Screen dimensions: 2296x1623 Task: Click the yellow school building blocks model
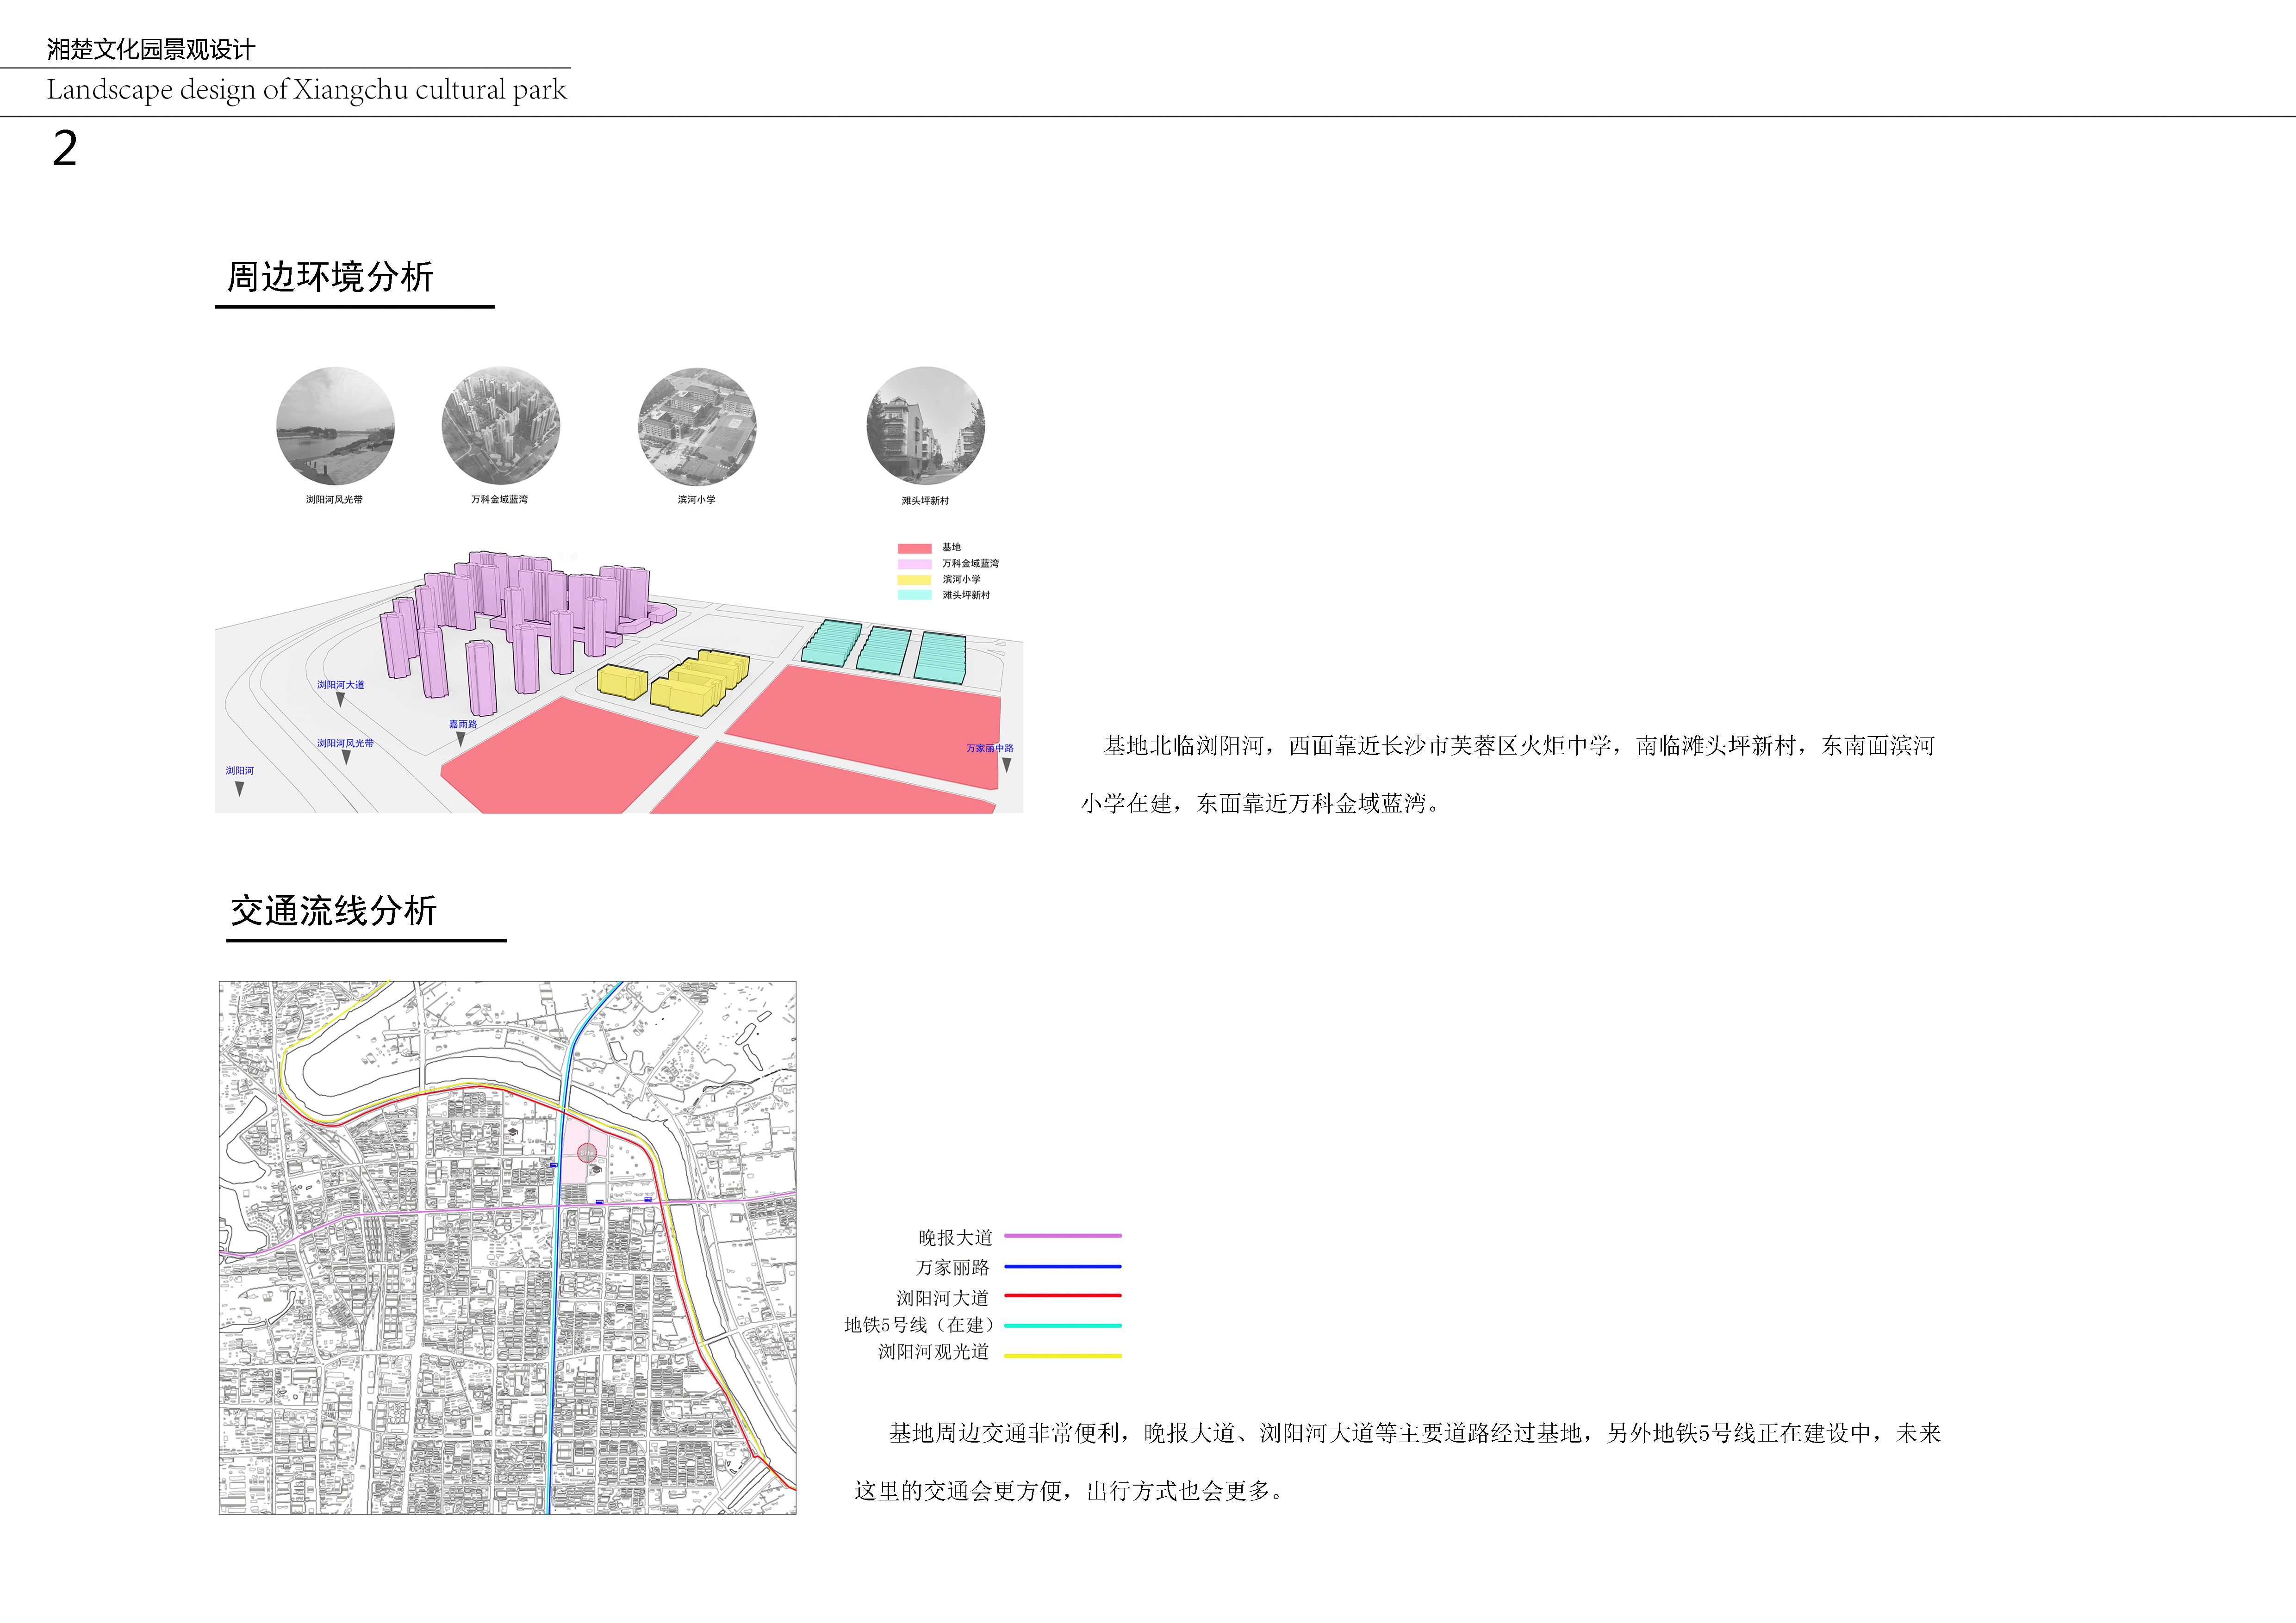pyautogui.click(x=673, y=681)
